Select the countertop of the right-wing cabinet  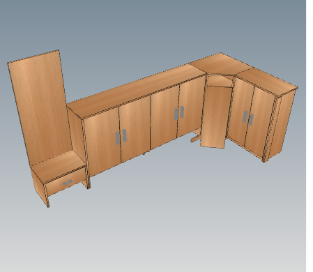[266, 81]
